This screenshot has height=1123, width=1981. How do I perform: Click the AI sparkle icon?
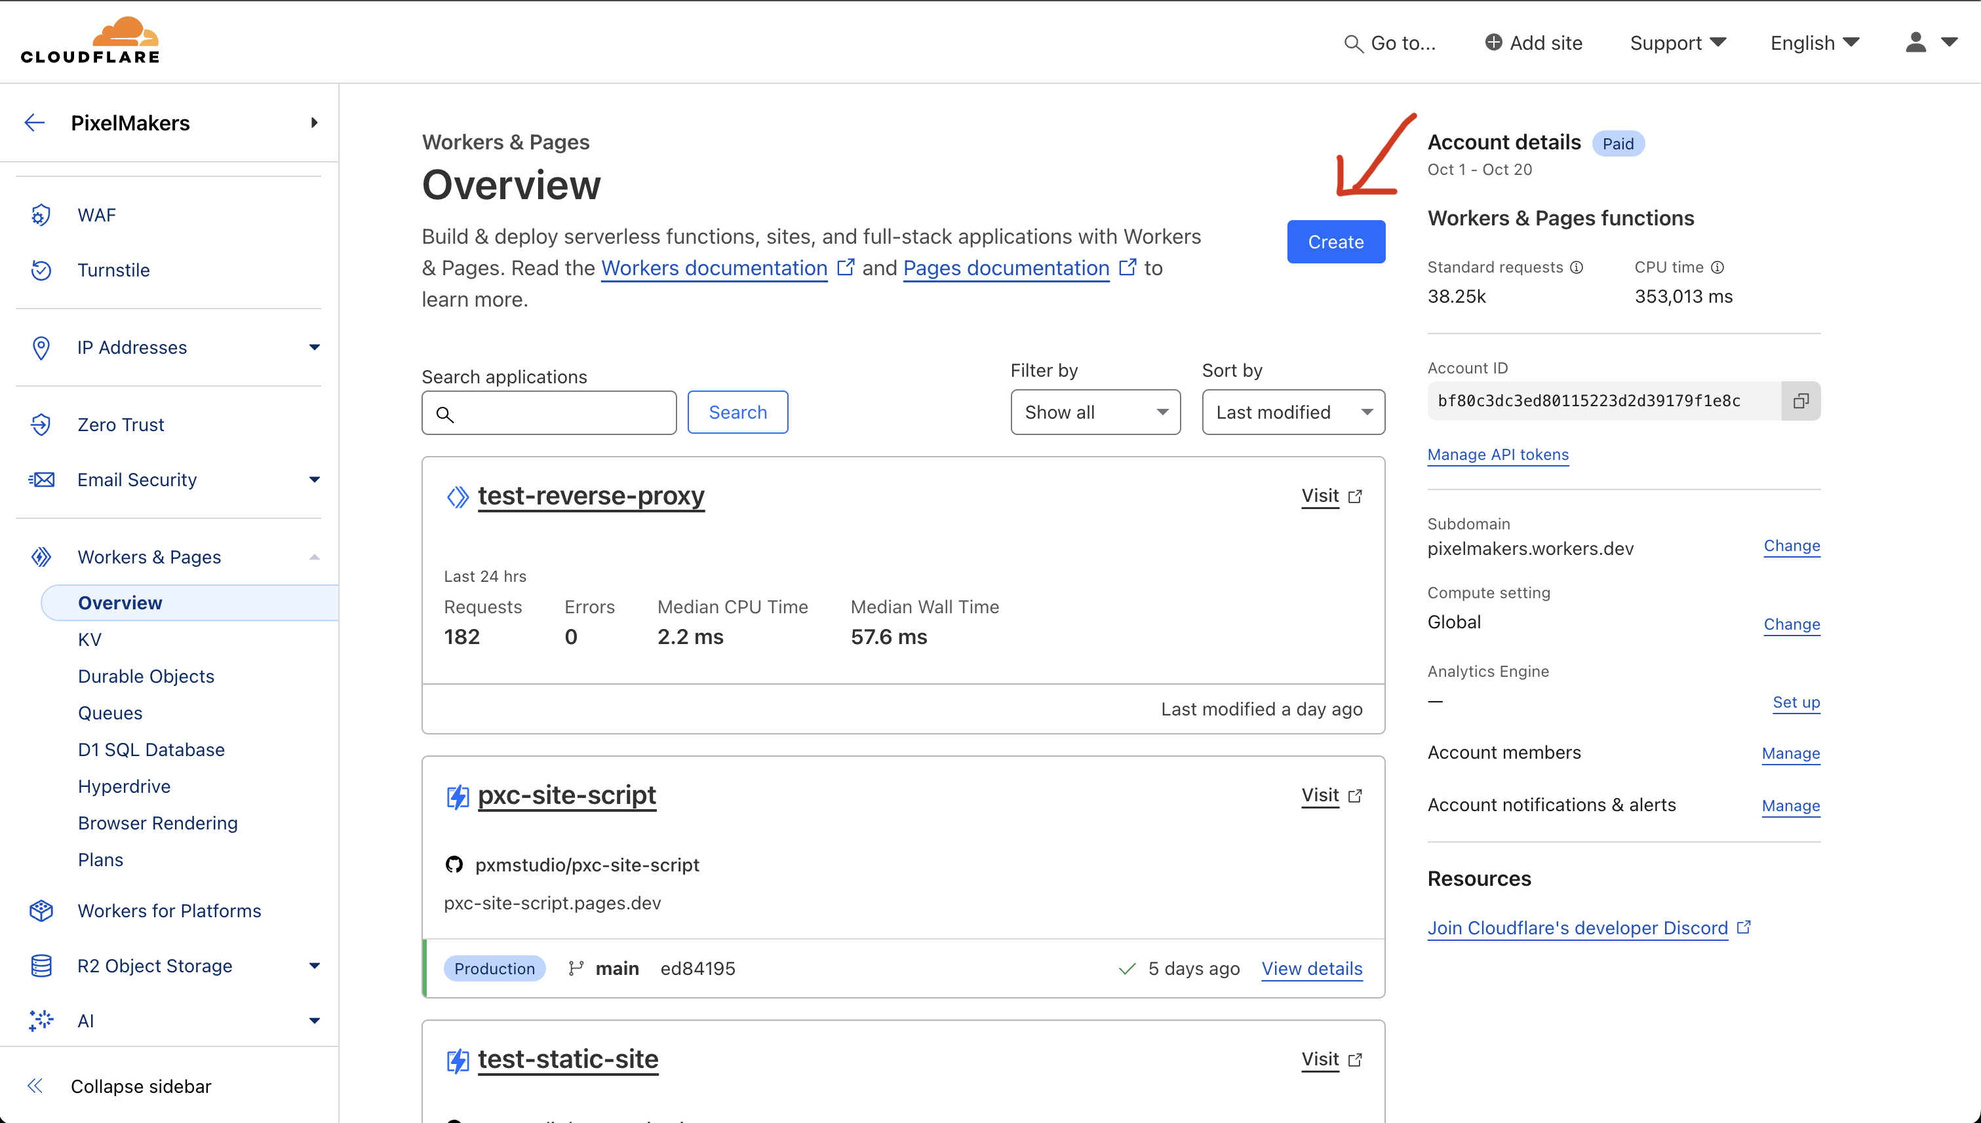tap(41, 1020)
